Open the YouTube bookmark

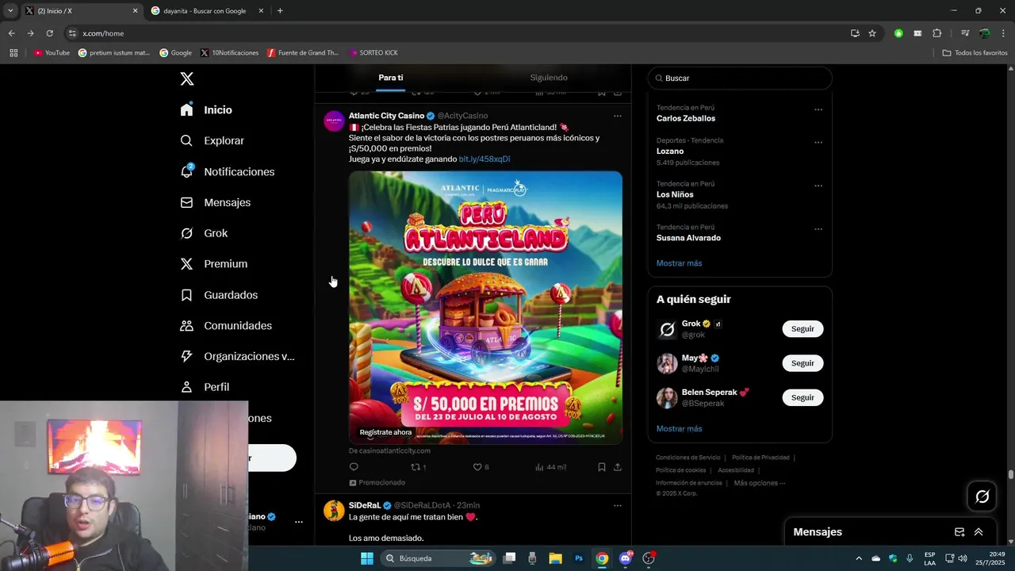52,53
